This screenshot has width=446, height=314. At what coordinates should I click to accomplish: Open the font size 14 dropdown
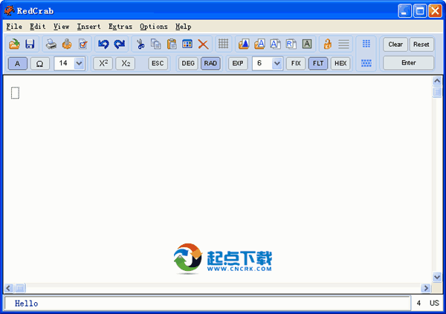point(80,63)
